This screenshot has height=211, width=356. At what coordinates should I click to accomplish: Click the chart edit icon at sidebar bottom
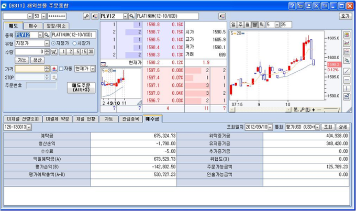click(347, 97)
